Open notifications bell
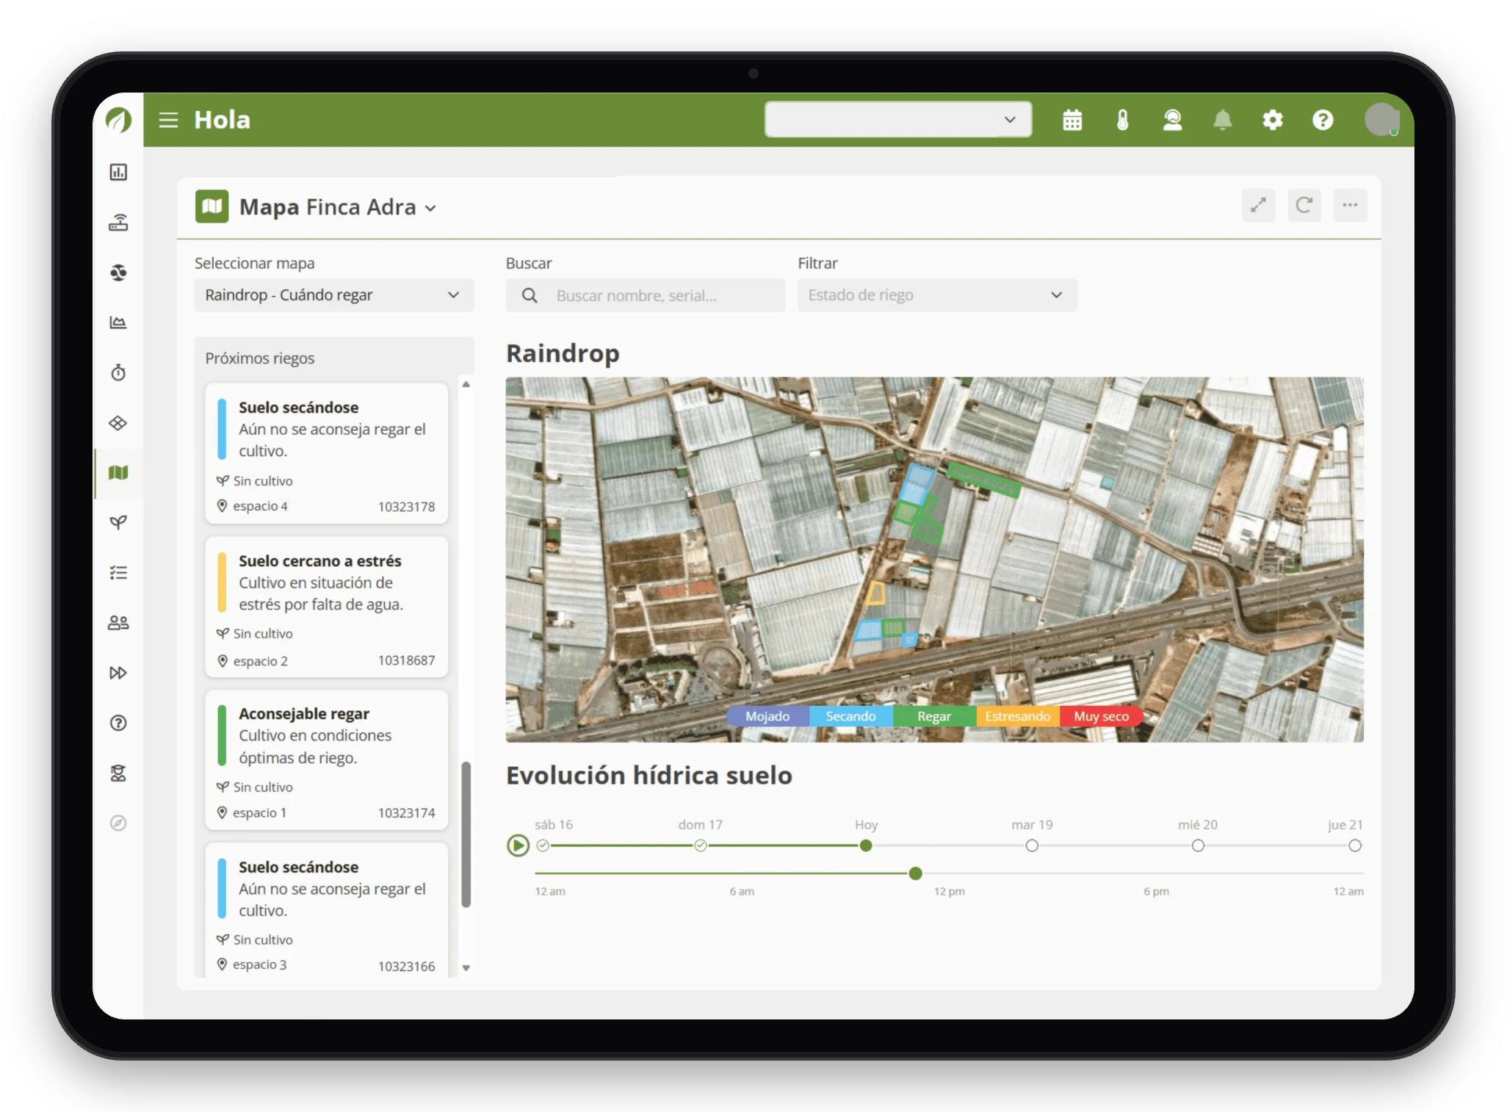The width and height of the screenshot is (1507, 1112). 1223,120
